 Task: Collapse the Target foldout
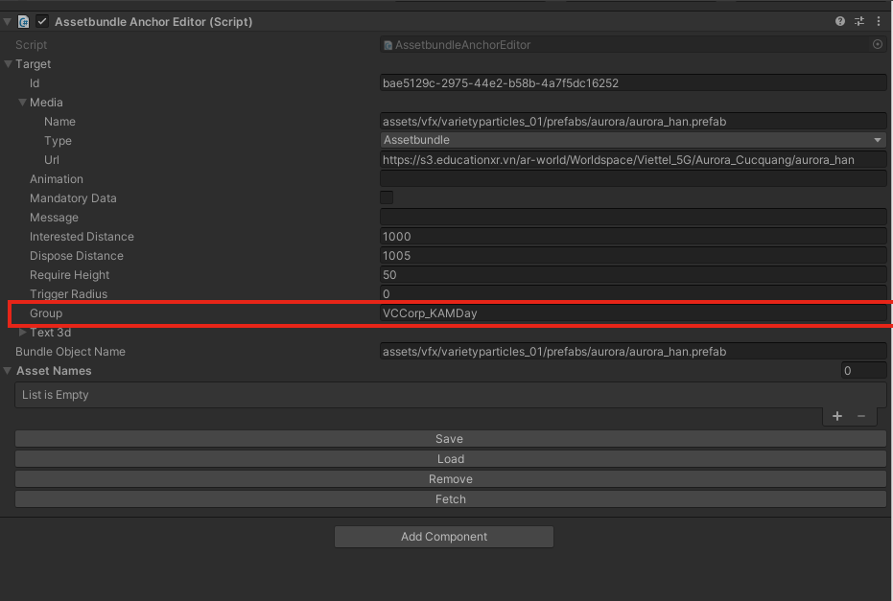click(8, 64)
